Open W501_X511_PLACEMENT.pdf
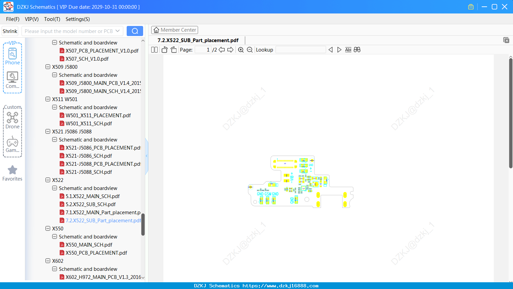The height and width of the screenshot is (289, 513). coord(98,115)
